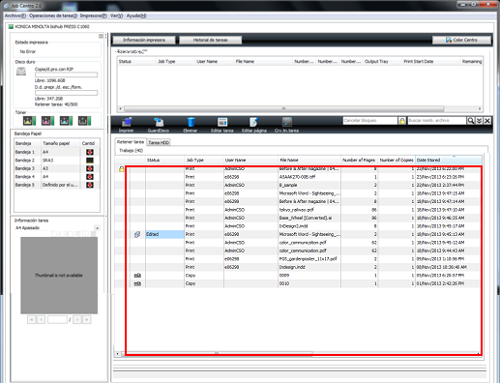This screenshot has height=383, width=500.
Task: Click the cyan toner level icon
Action: tap(66, 121)
